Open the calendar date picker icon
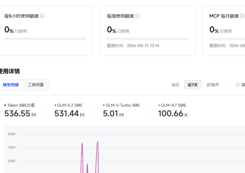Image resolution: width=245 pixels, height=173 pixels. pyautogui.click(x=238, y=85)
